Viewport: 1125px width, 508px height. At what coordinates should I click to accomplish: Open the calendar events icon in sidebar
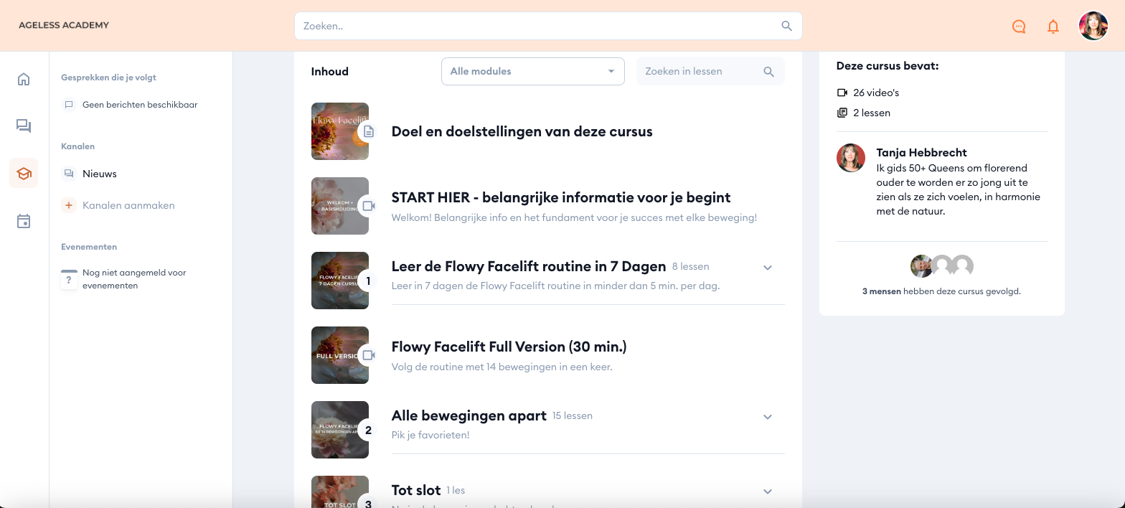(24, 221)
